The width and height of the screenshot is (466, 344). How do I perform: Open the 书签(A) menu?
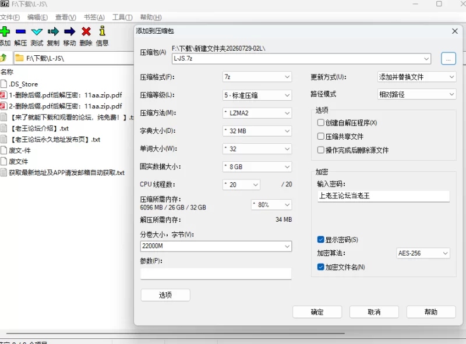[94, 17]
